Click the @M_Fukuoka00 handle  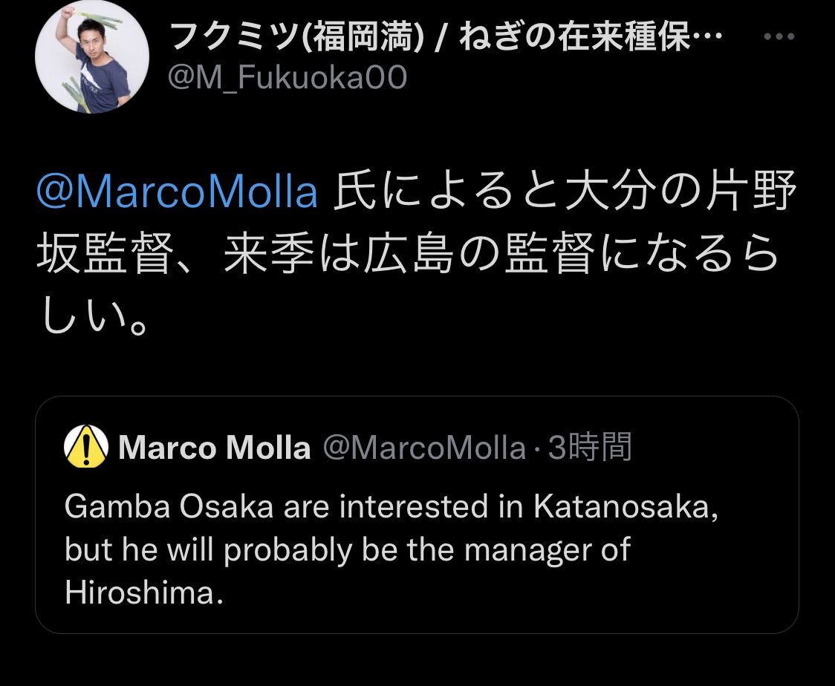[x=288, y=77]
